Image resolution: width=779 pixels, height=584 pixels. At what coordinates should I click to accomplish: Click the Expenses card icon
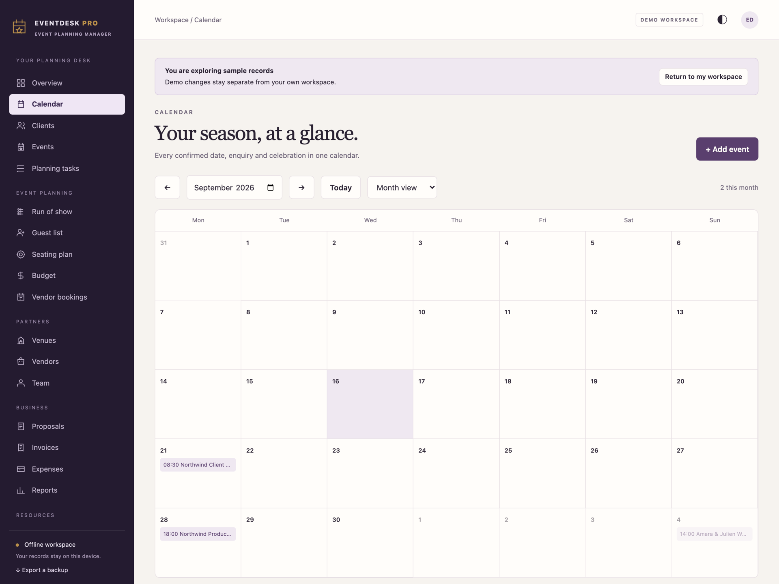pos(21,469)
